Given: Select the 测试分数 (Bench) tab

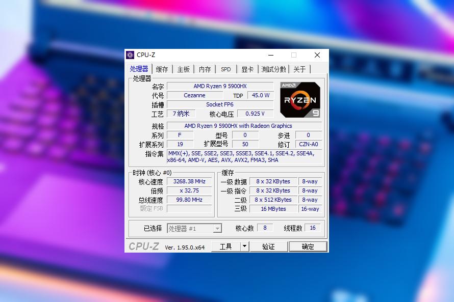Looking at the screenshot, I should pyautogui.click(x=274, y=69).
